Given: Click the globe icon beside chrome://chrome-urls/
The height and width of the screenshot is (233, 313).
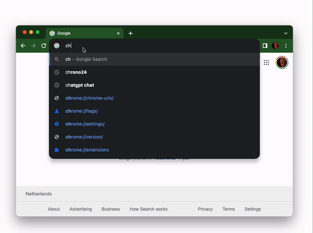Looking at the screenshot, I should 57,98.
